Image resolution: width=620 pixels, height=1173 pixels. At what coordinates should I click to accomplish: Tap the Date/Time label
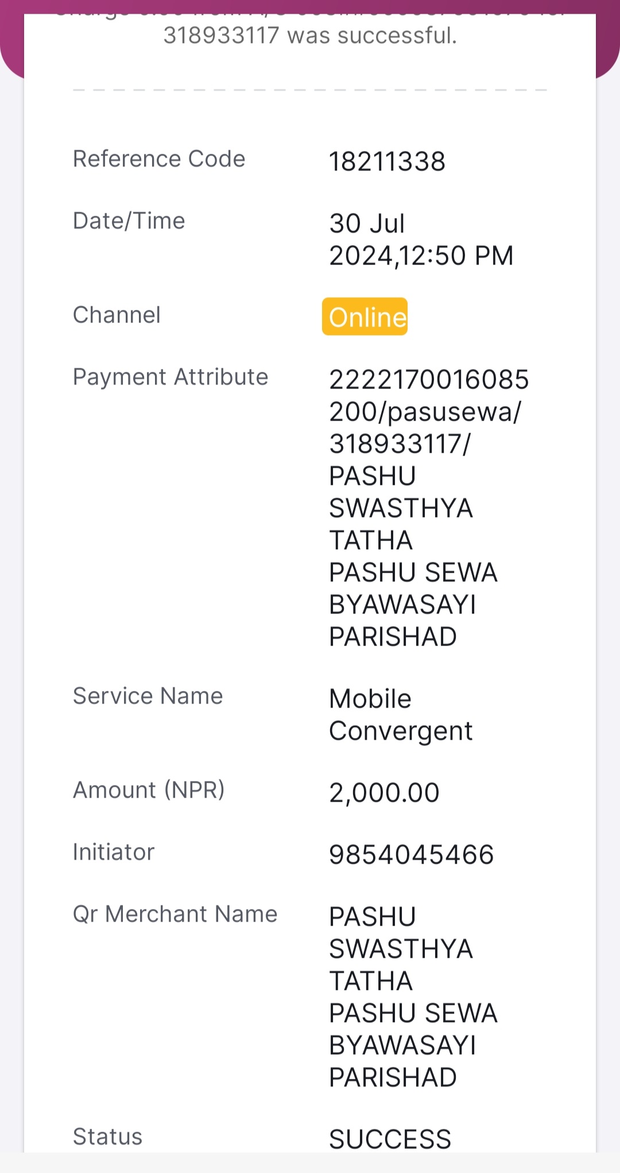[x=129, y=221]
